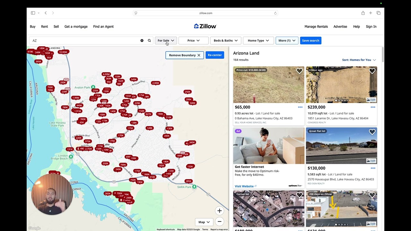Click the Help link
Image resolution: width=411 pixels, height=231 pixels.
[x=356, y=27]
